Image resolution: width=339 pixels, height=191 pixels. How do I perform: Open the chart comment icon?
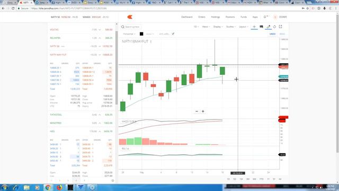(261, 27)
